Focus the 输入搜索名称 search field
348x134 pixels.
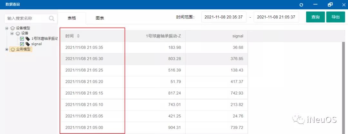pos(30,18)
